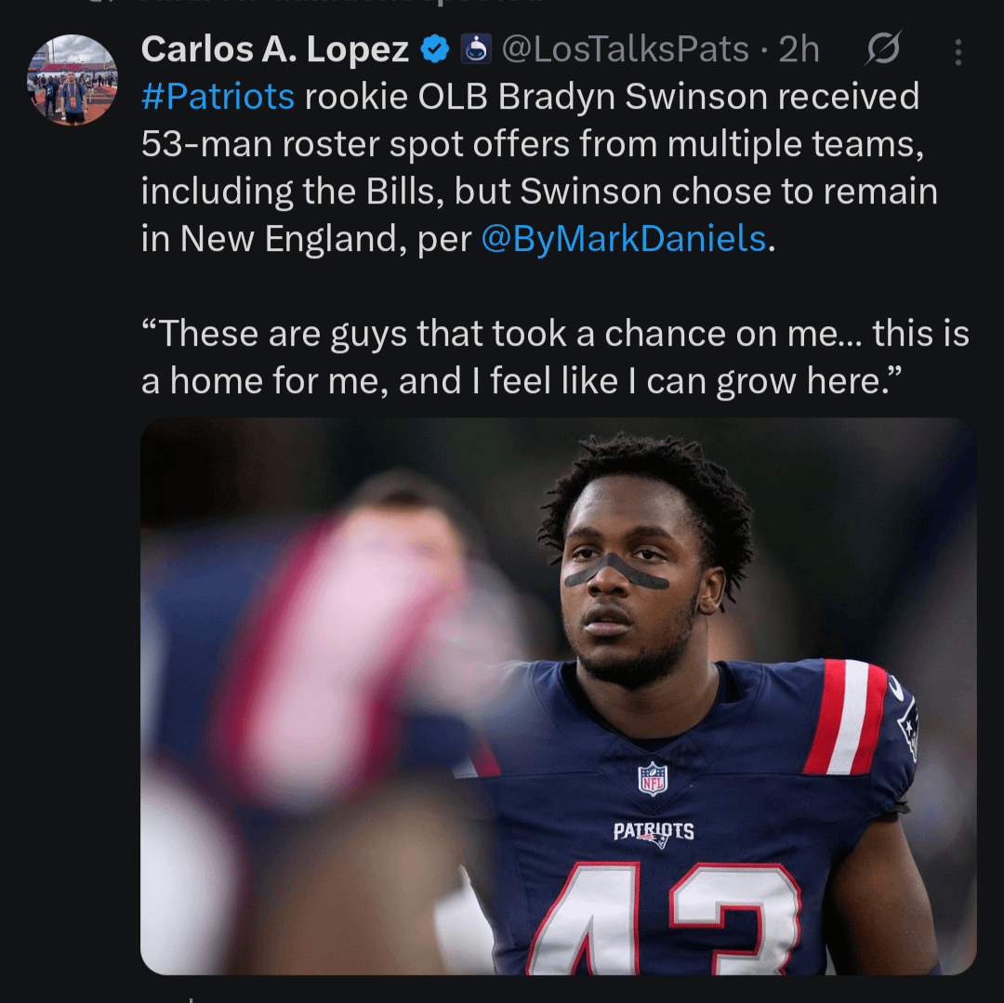1004x1003 pixels.
Task: Click the display name Carlos A. Lopez
Action: tap(274, 50)
